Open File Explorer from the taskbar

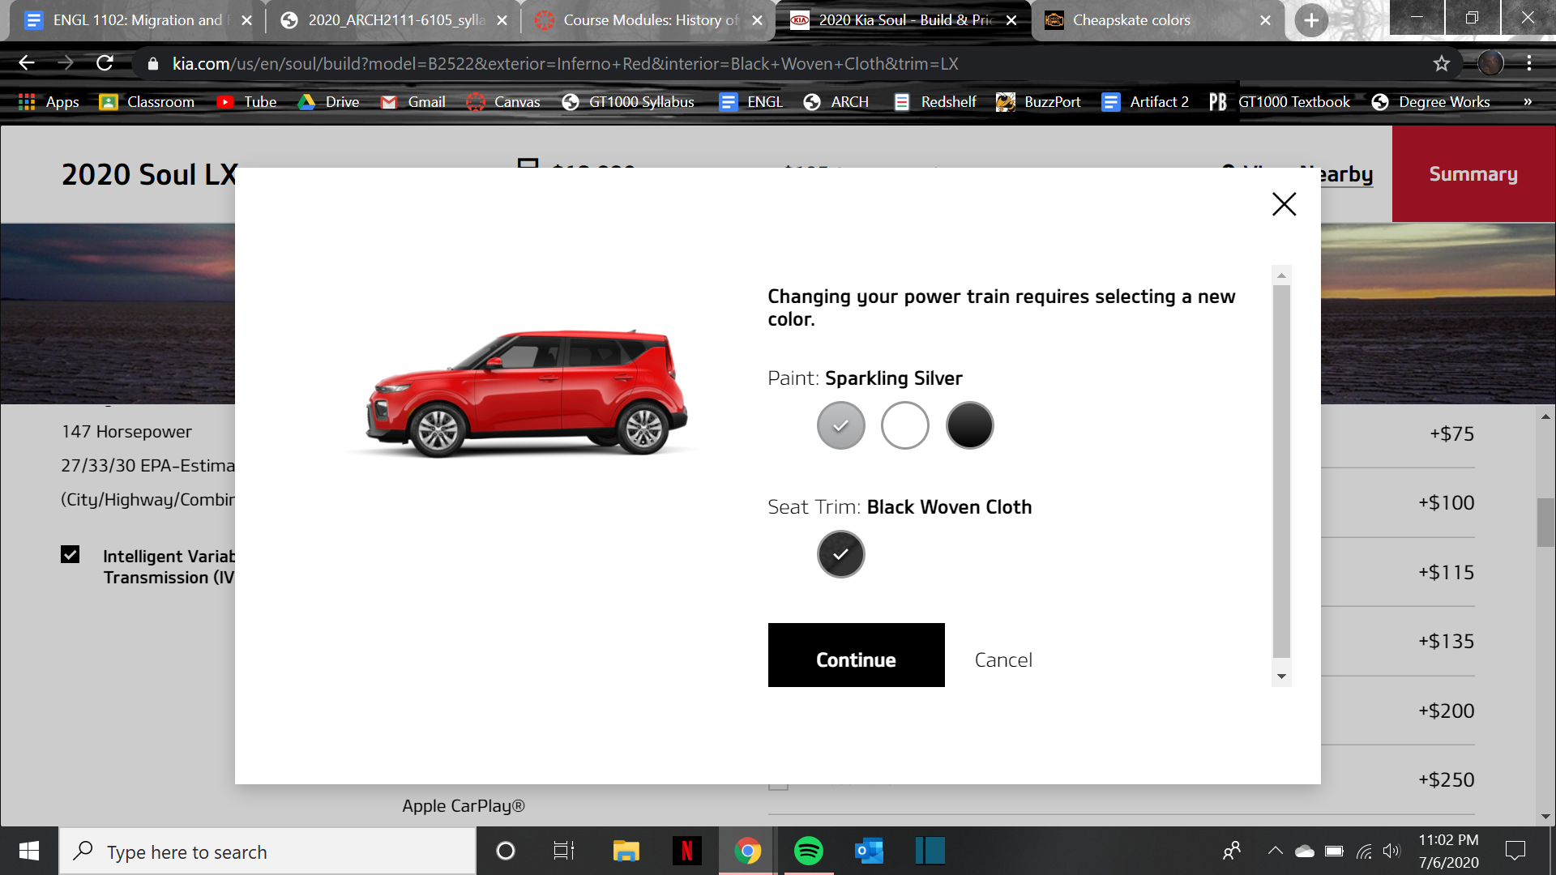626,851
